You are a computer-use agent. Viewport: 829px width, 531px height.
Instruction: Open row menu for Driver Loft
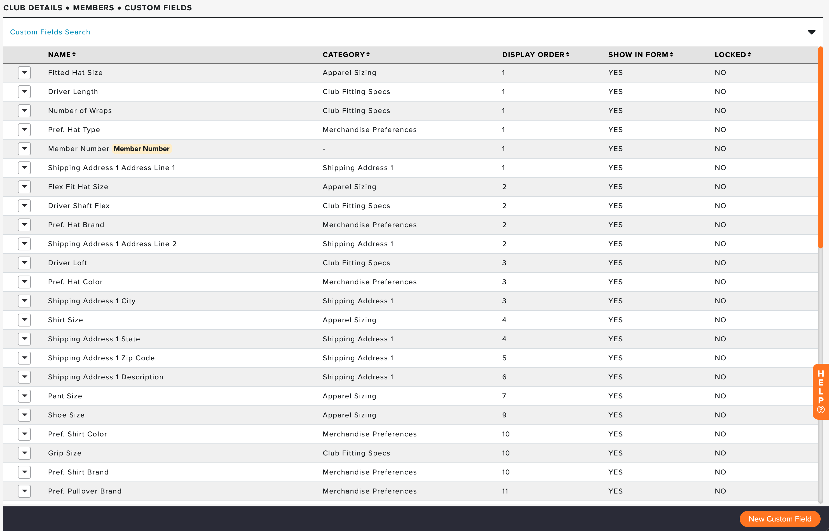pyautogui.click(x=24, y=263)
